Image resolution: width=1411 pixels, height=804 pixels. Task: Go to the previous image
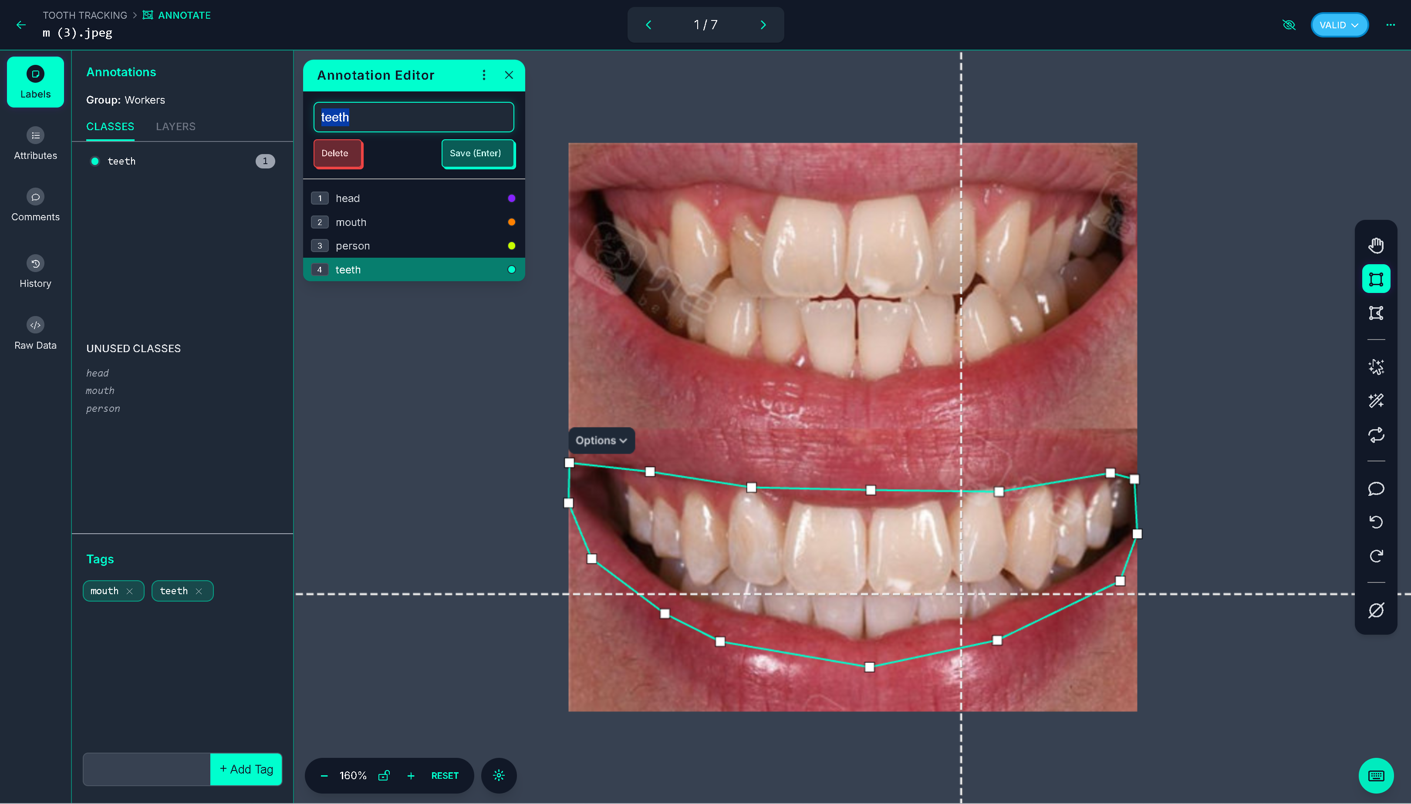click(648, 25)
